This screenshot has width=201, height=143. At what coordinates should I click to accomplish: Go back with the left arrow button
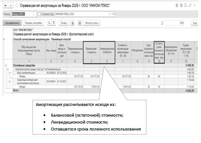click(x=5, y=5)
